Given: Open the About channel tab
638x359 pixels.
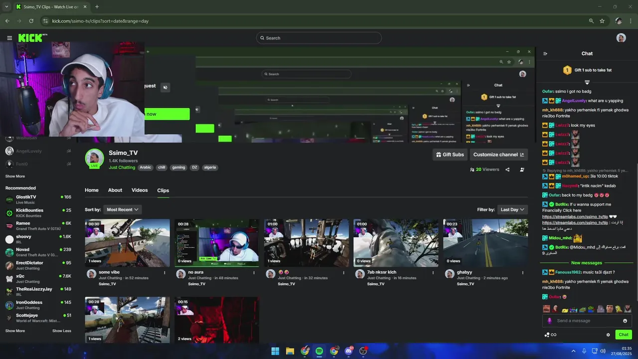Looking at the screenshot, I should pyautogui.click(x=115, y=190).
